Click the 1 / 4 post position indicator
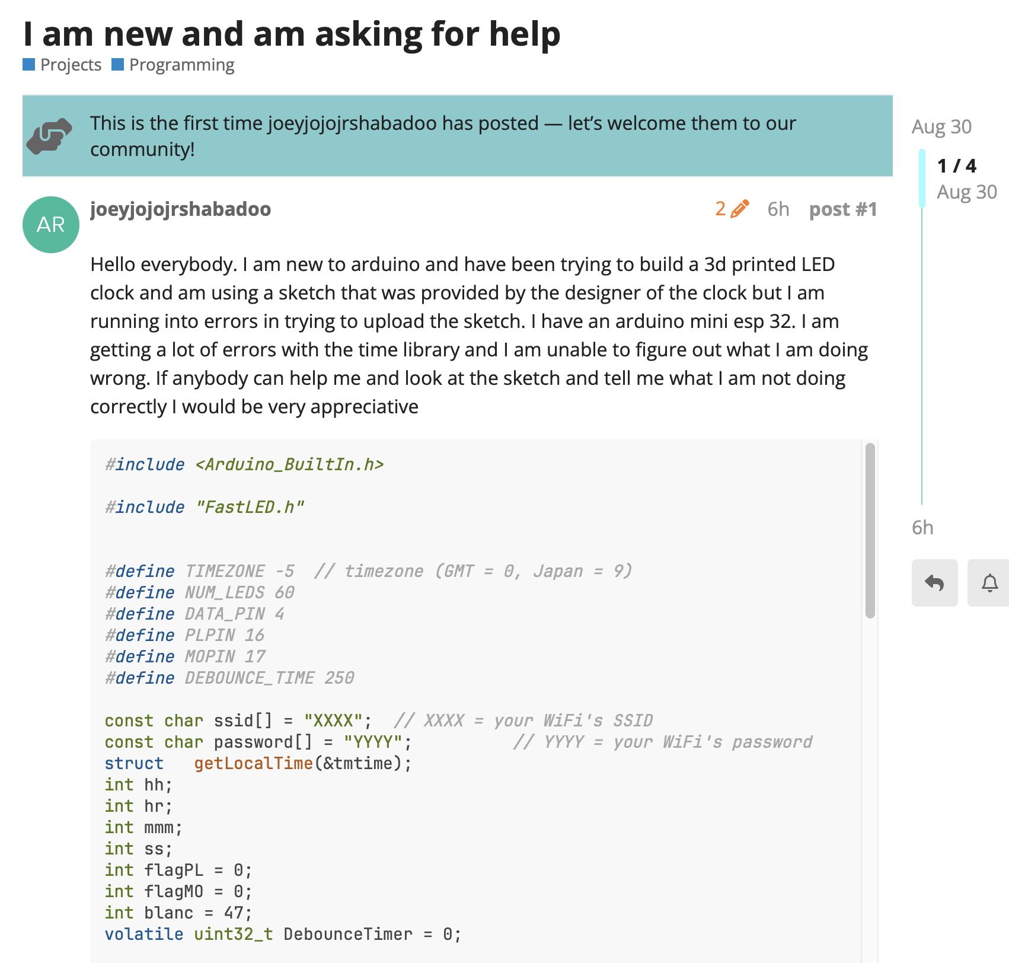Screen dimensions: 1009x963 click(956, 166)
